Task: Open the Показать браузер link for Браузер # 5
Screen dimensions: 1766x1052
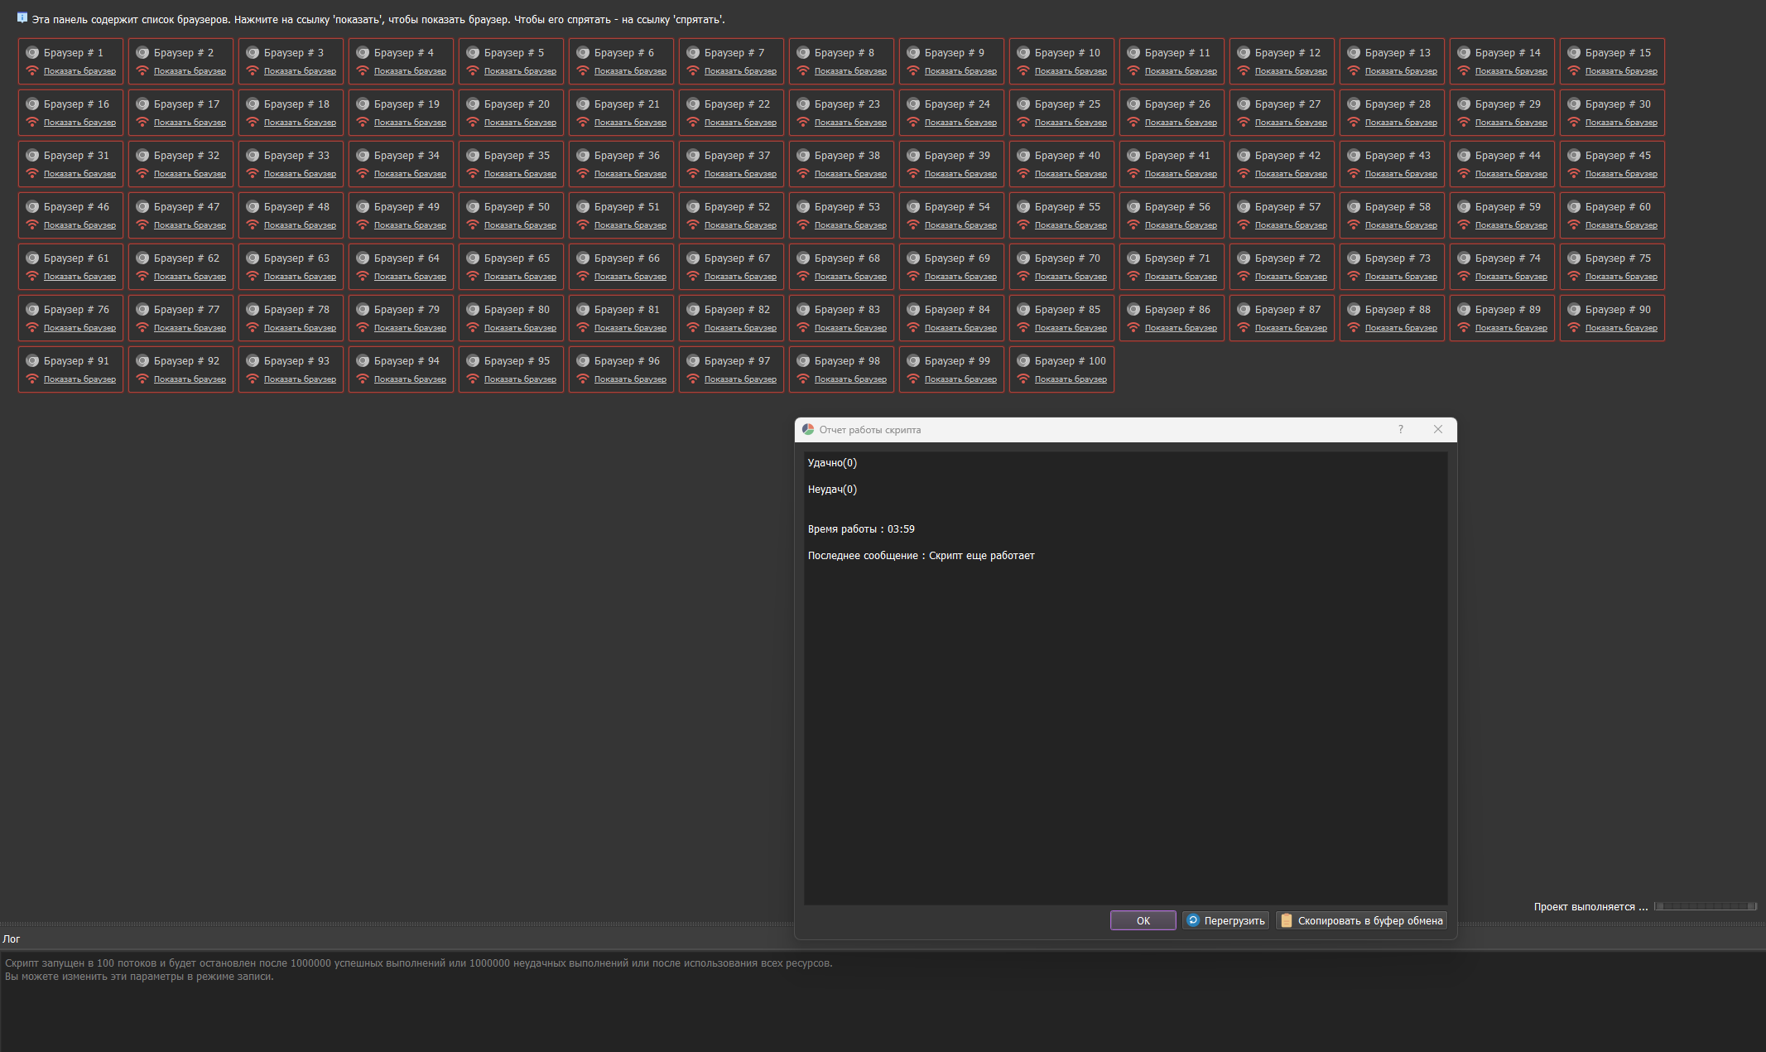Action: coord(520,71)
